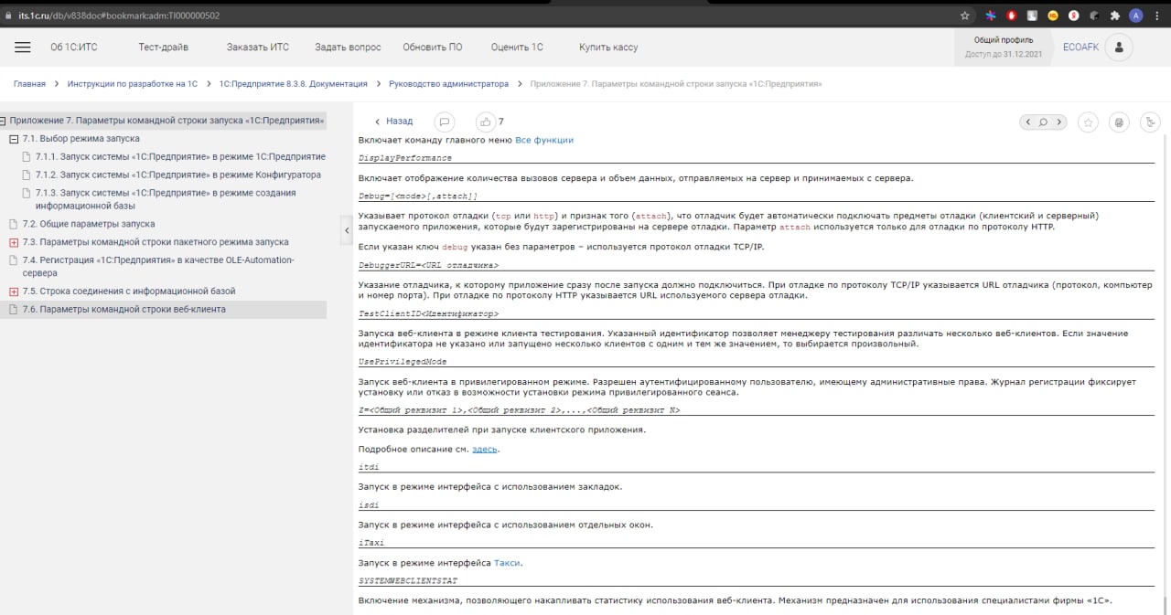Open 7.2 Общие параметры запуска
The height and width of the screenshot is (615, 1171).
click(x=89, y=224)
